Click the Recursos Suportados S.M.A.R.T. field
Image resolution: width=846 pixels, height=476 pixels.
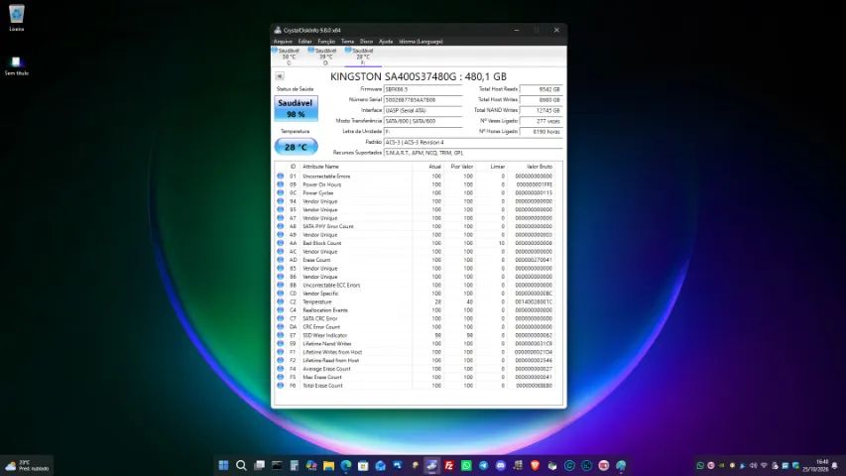click(x=473, y=153)
